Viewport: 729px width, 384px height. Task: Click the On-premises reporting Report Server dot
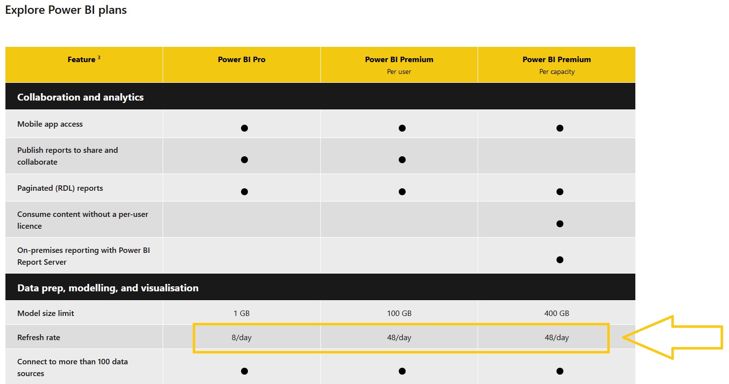(559, 260)
